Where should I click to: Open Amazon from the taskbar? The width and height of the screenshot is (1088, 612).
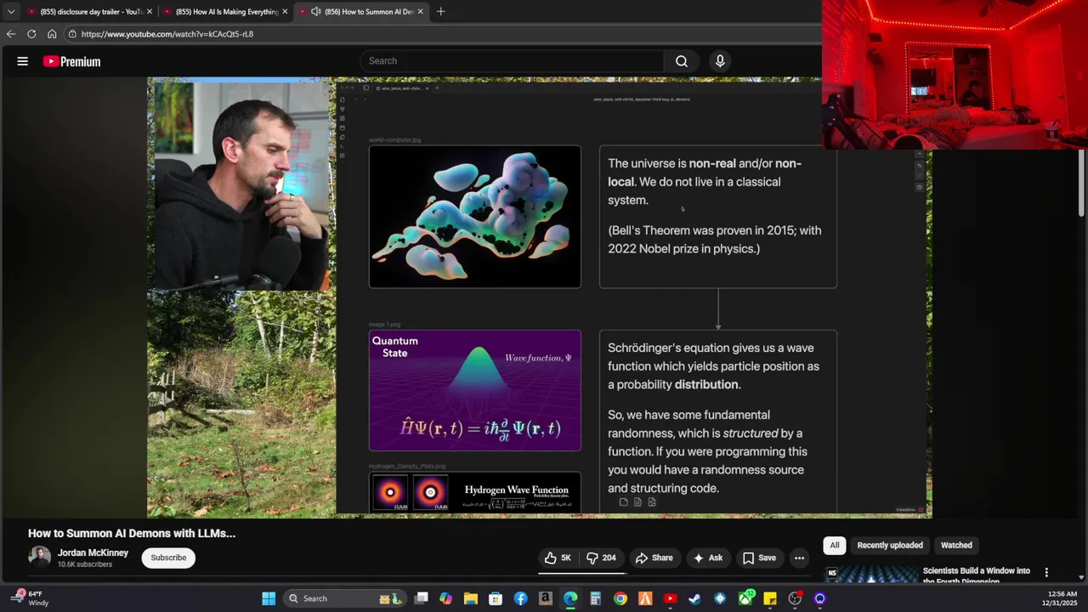pos(546,598)
